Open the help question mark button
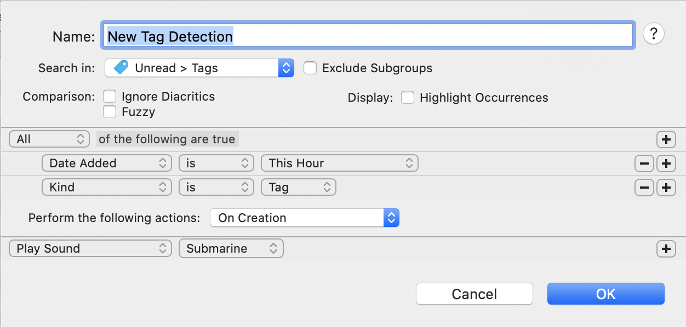The width and height of the screenshot is (686, 327). [653, 34]
